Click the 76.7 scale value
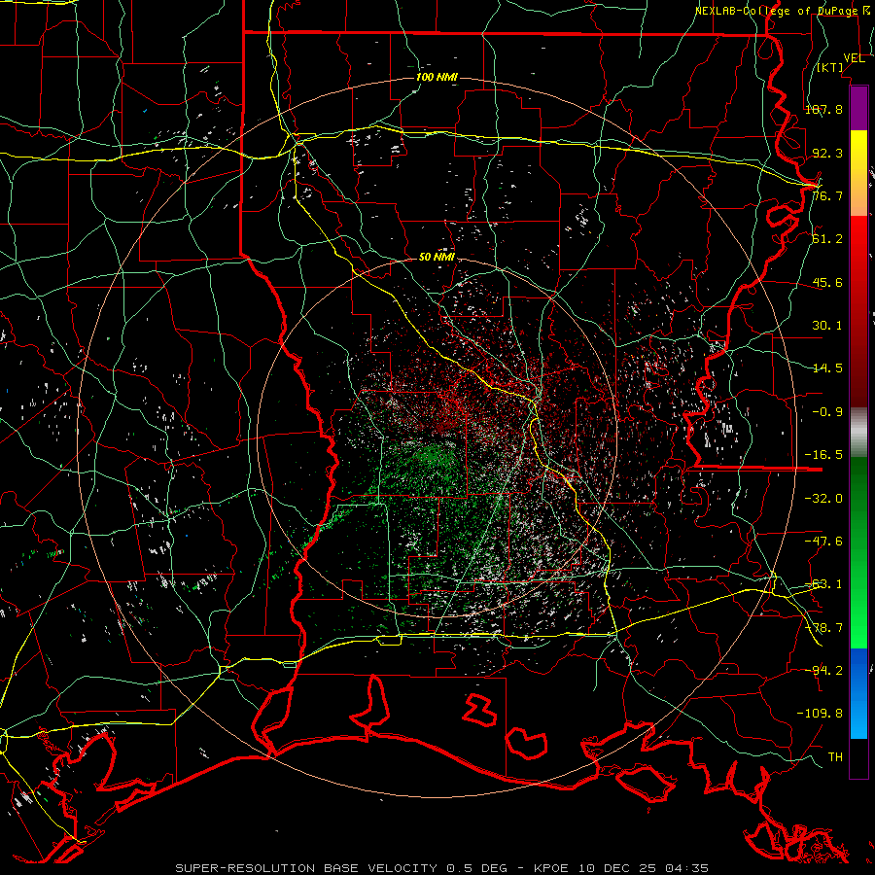Viewport: 875px width, 875px height. (x=827, y=195)
